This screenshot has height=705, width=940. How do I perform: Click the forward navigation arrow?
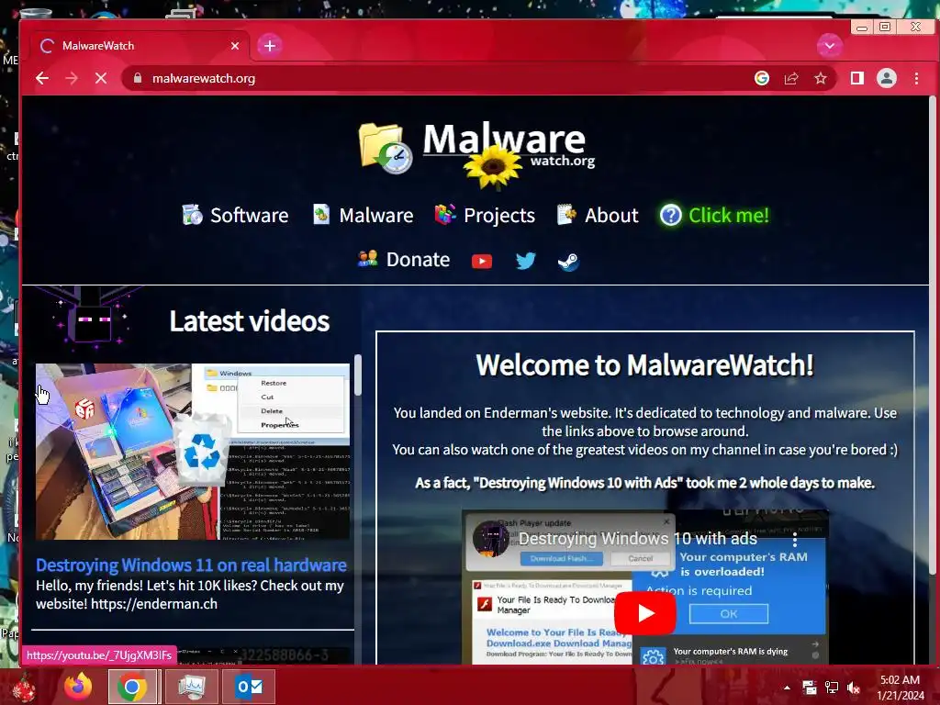pos(72,79)
